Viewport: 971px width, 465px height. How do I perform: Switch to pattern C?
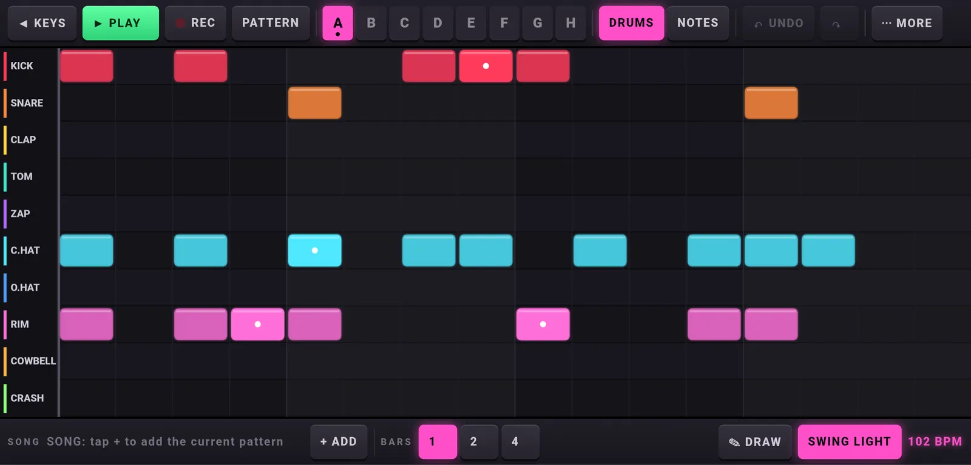click(405, 23)
